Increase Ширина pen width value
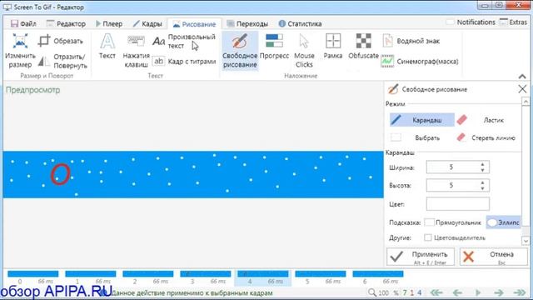The height and width of the screenshot is (300, 533). [482, 165]
